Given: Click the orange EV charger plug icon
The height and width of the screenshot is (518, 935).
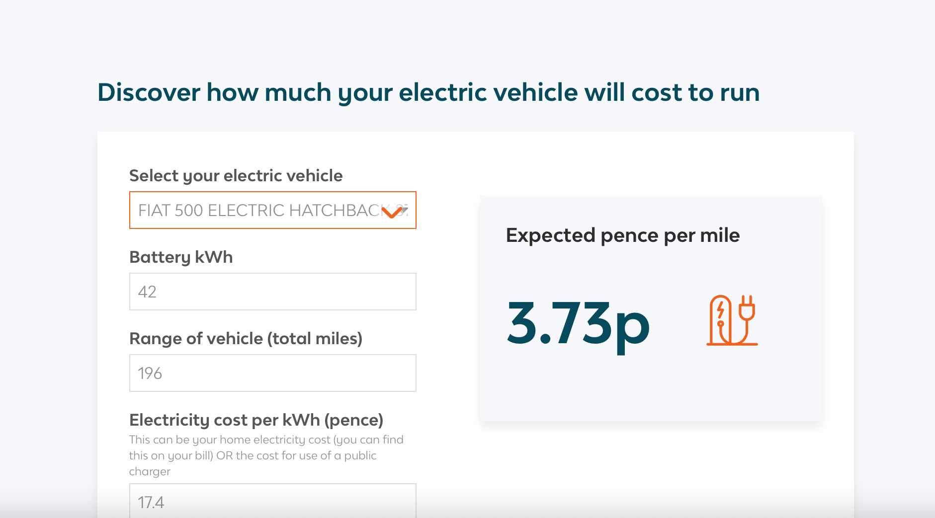Looking at the screenshot, I should coord(732,320).
